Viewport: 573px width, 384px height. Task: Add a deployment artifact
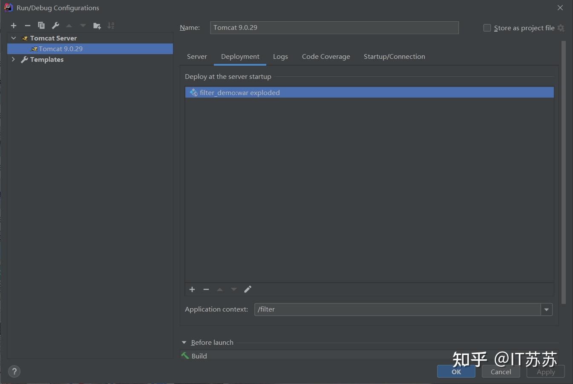pos(192,289)
